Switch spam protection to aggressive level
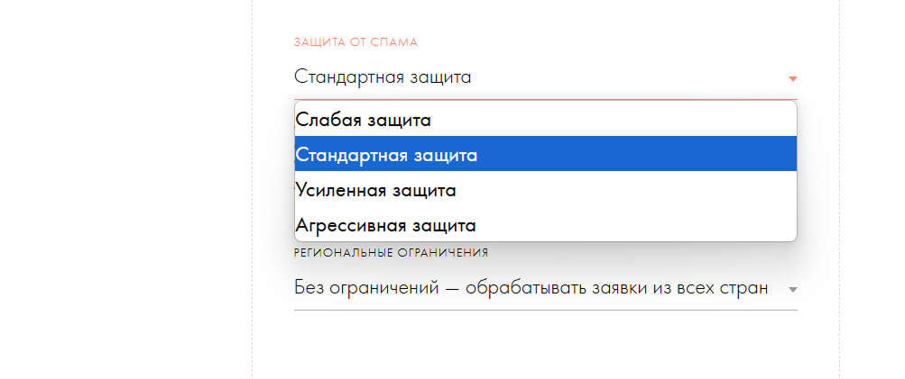 point(545,224)
